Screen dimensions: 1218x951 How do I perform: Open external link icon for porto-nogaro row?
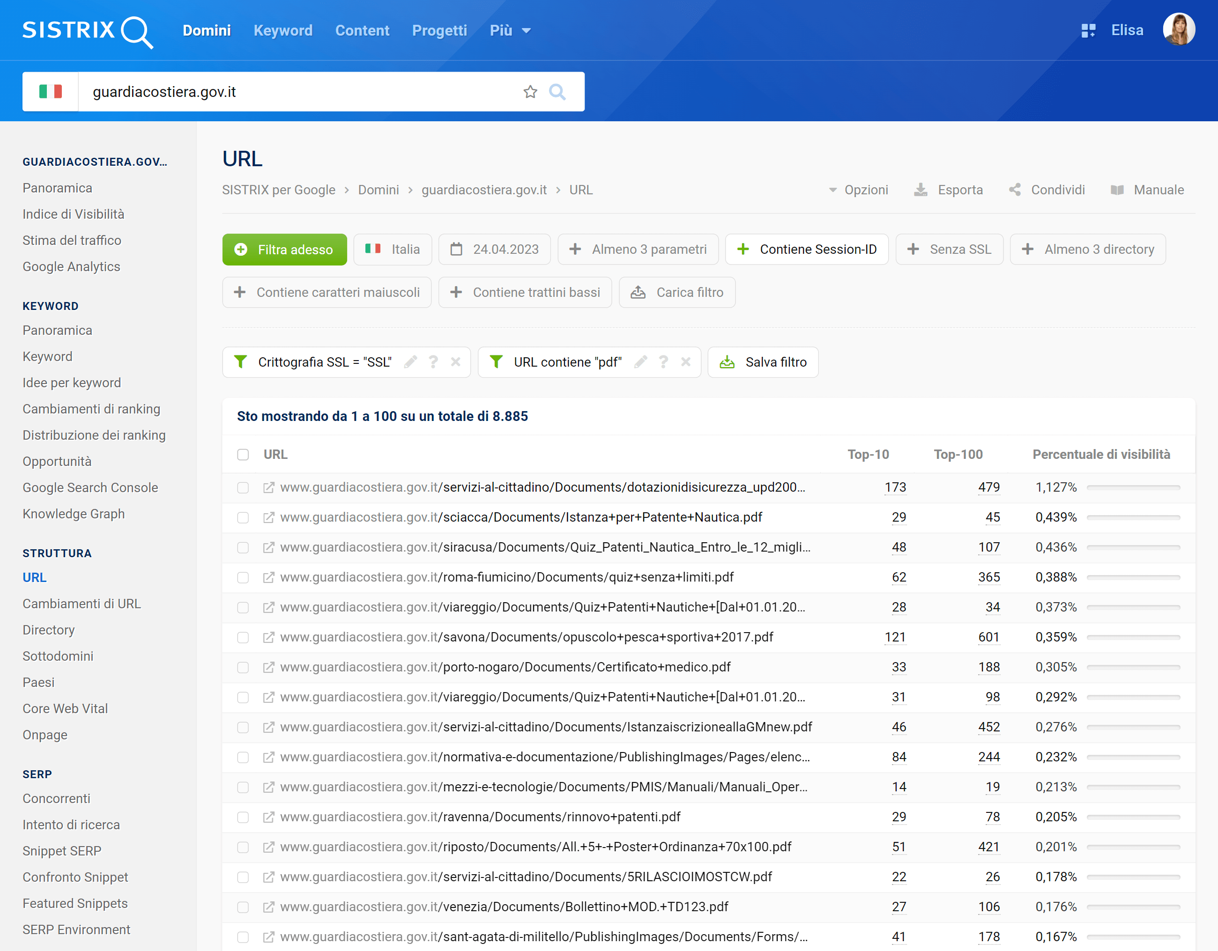268,668
